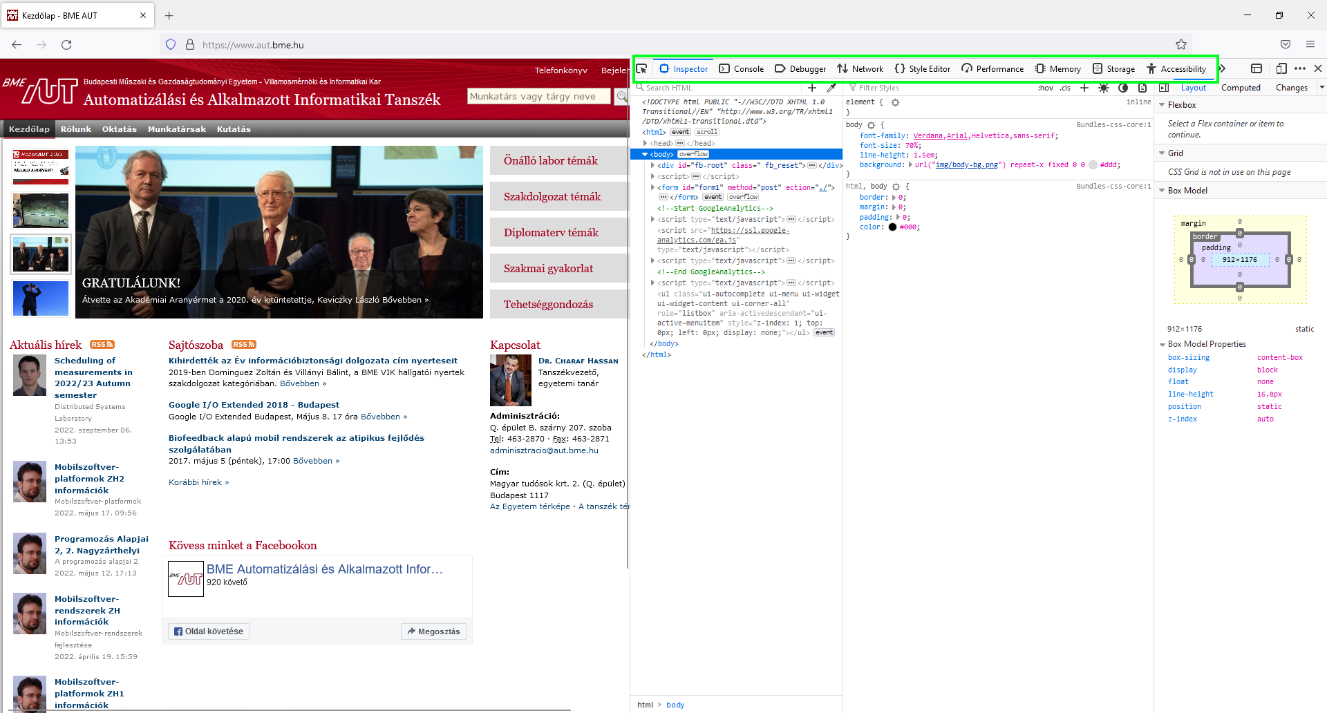Viewport: 1327px width, 713px height.
Task: Toggle dark color scheme simulation
Action: click(x=1123, y=88)
